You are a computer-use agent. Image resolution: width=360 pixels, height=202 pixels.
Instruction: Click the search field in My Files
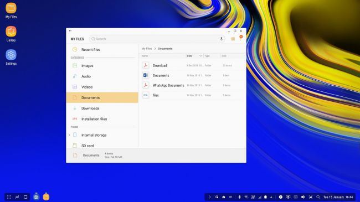click(x=157, y=39)
